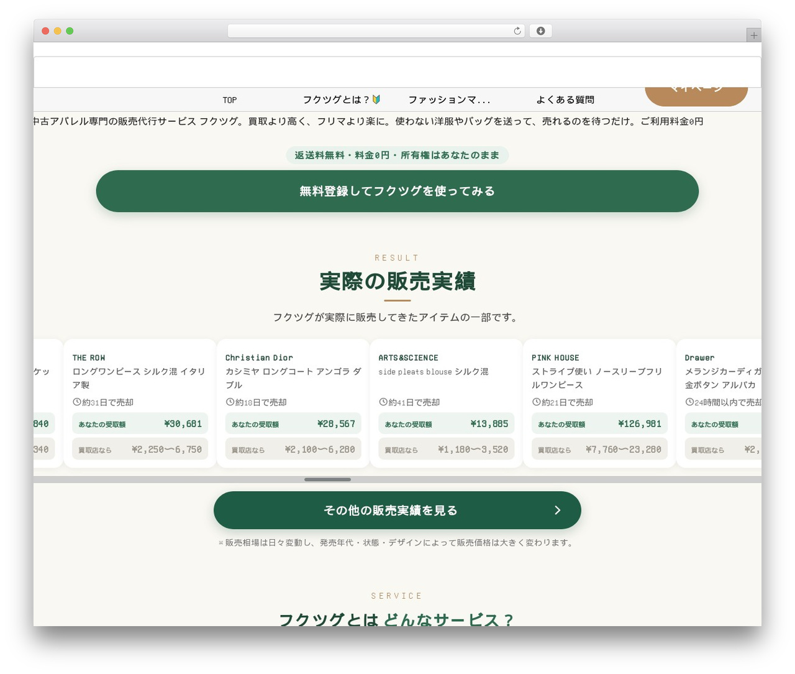Reload the page using the refresh icon
Viewport: 795px width, 674px height.
tap(517, 31)
